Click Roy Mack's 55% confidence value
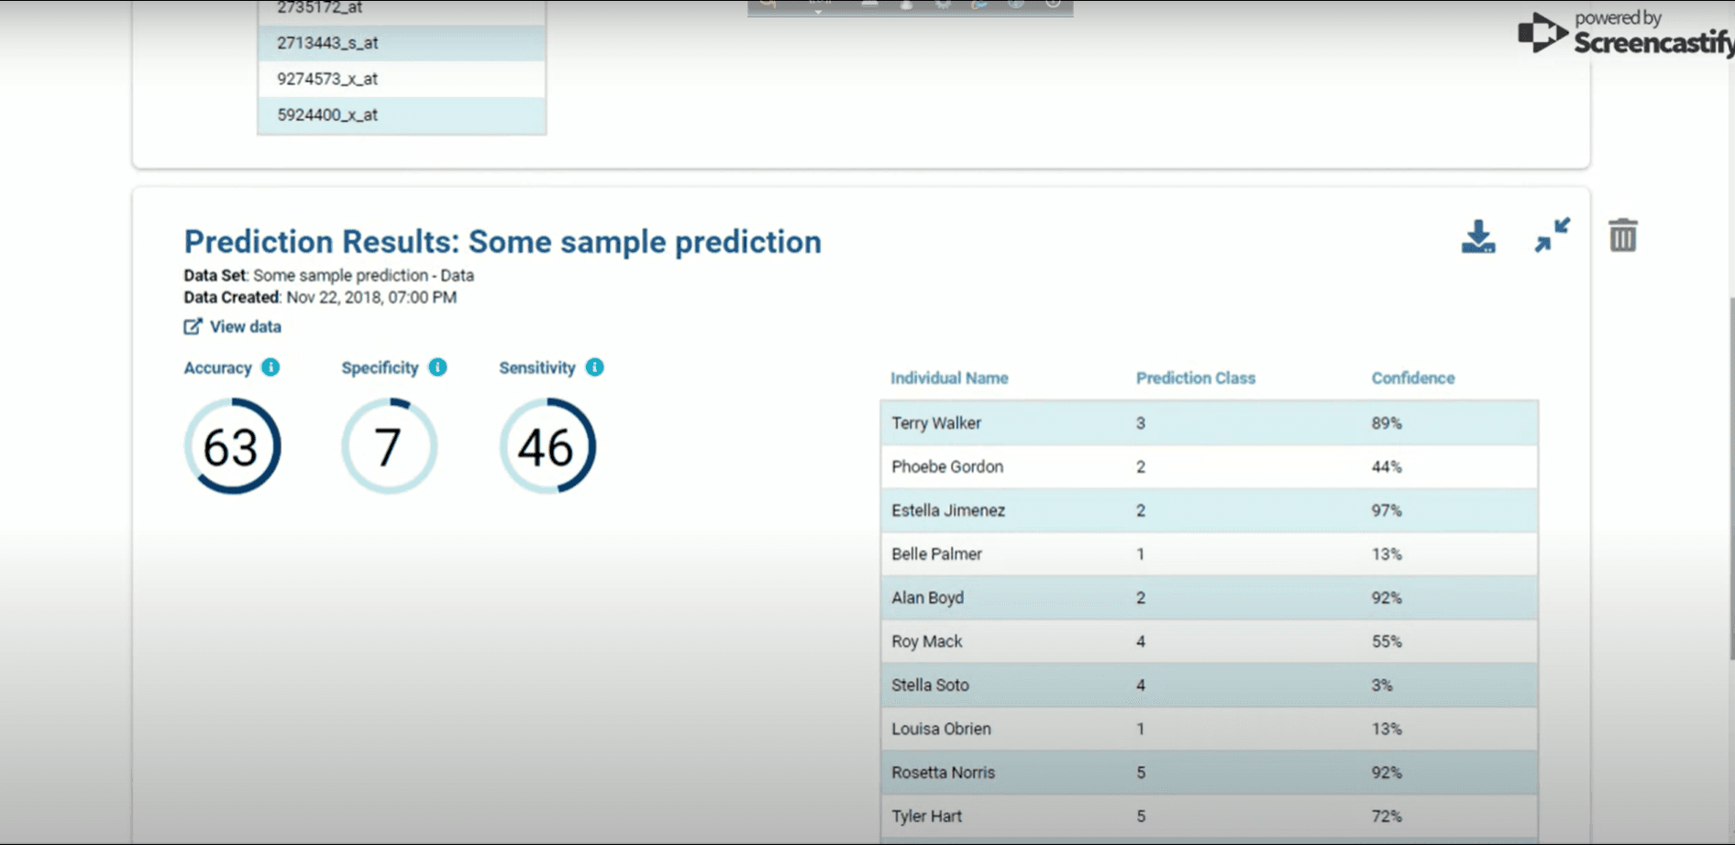 [1387, 642]
